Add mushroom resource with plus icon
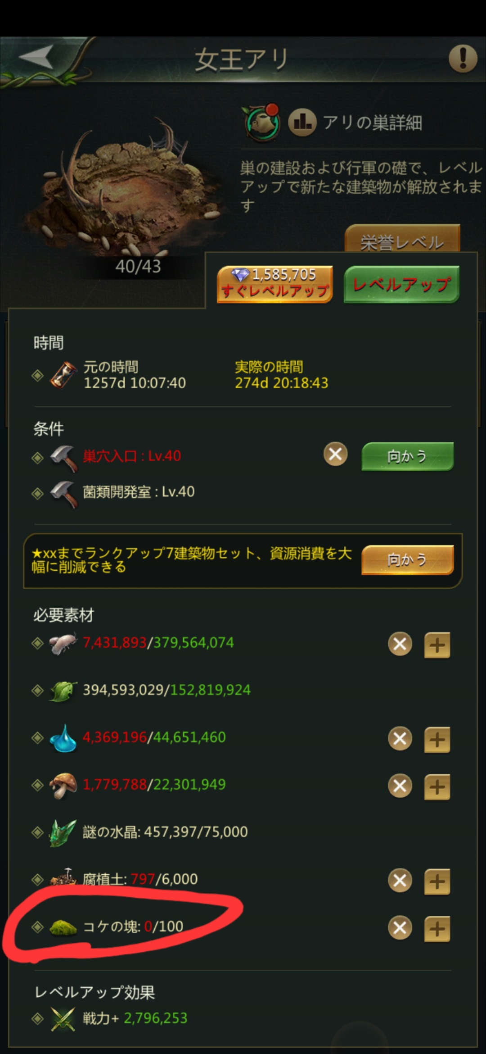Viewport: 486px width, 1054px height. (437, 786)
